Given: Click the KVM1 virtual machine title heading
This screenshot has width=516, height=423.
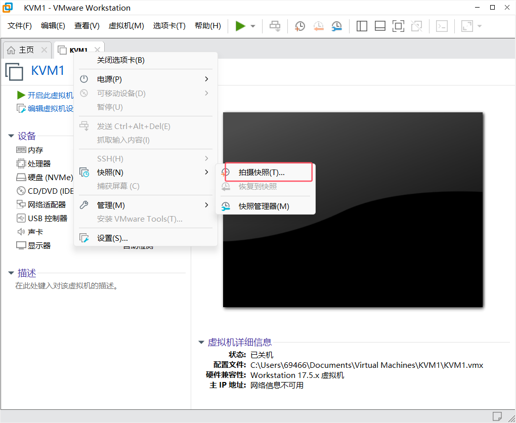Looking at the screenshot, I should click(x=48, y=70).
